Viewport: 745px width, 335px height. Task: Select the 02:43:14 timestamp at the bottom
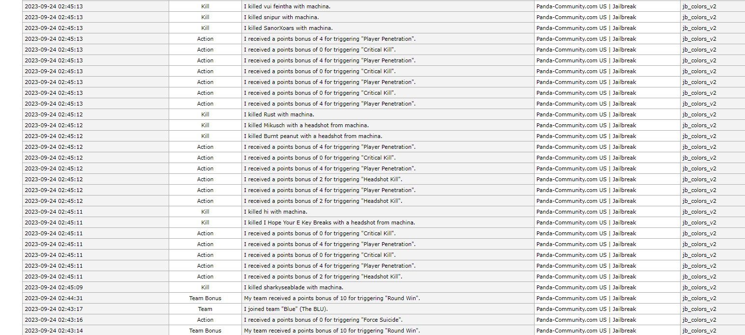54,331
